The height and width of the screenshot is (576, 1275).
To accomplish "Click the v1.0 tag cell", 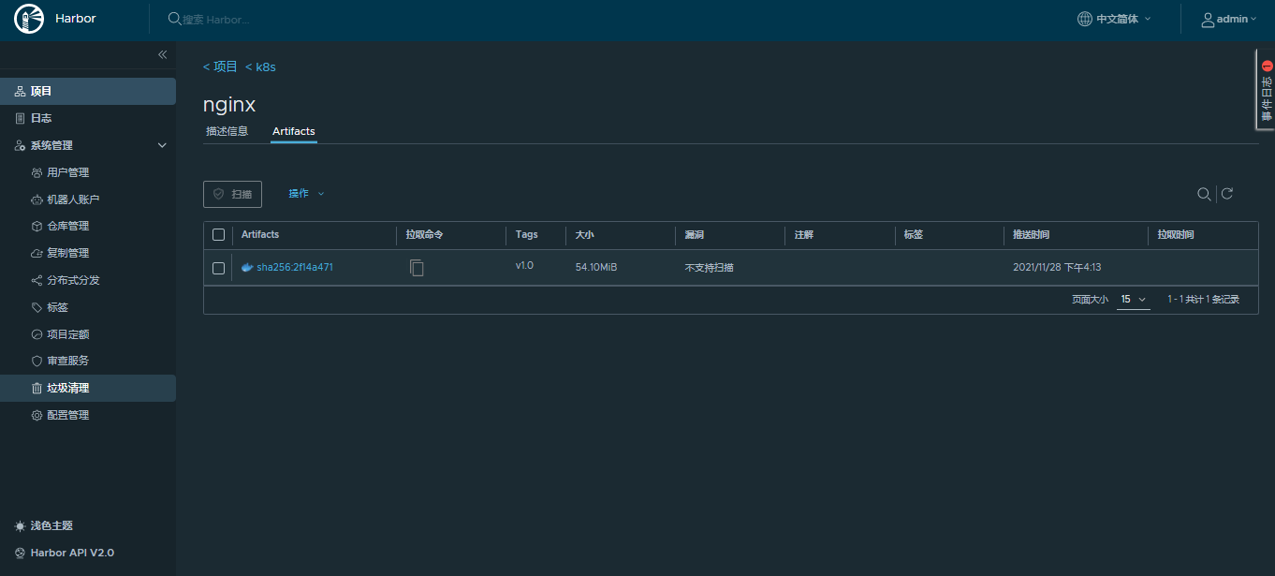I will pyautogui.click(x=524, y=265).
